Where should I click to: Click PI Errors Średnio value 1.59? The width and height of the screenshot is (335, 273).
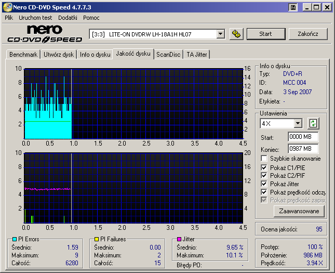(73, 248)
